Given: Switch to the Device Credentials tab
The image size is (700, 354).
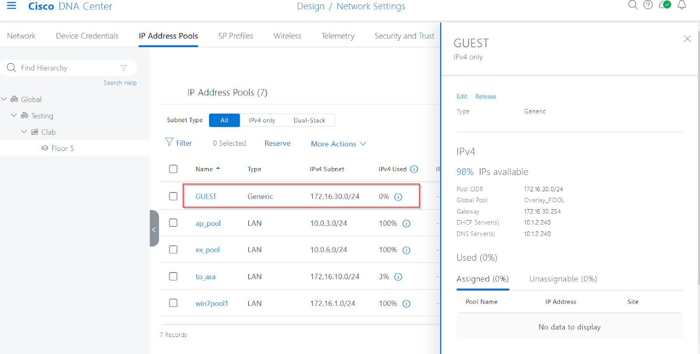Looking at the screenshot, I should point(87,36).
